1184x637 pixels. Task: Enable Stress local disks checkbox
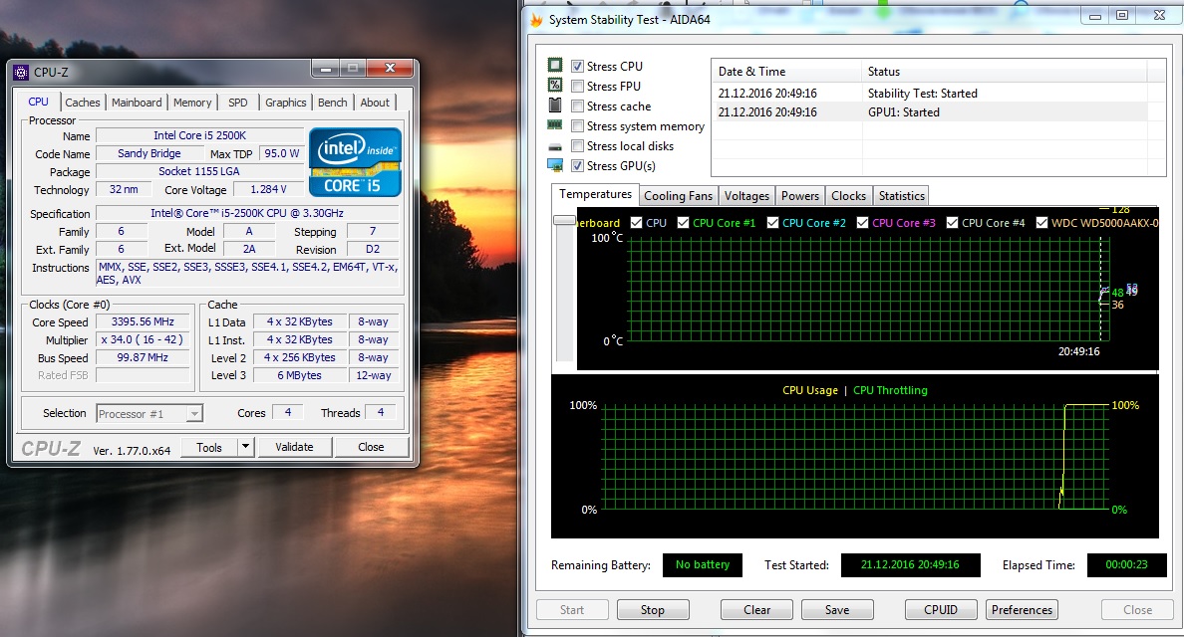click(578, 146)
